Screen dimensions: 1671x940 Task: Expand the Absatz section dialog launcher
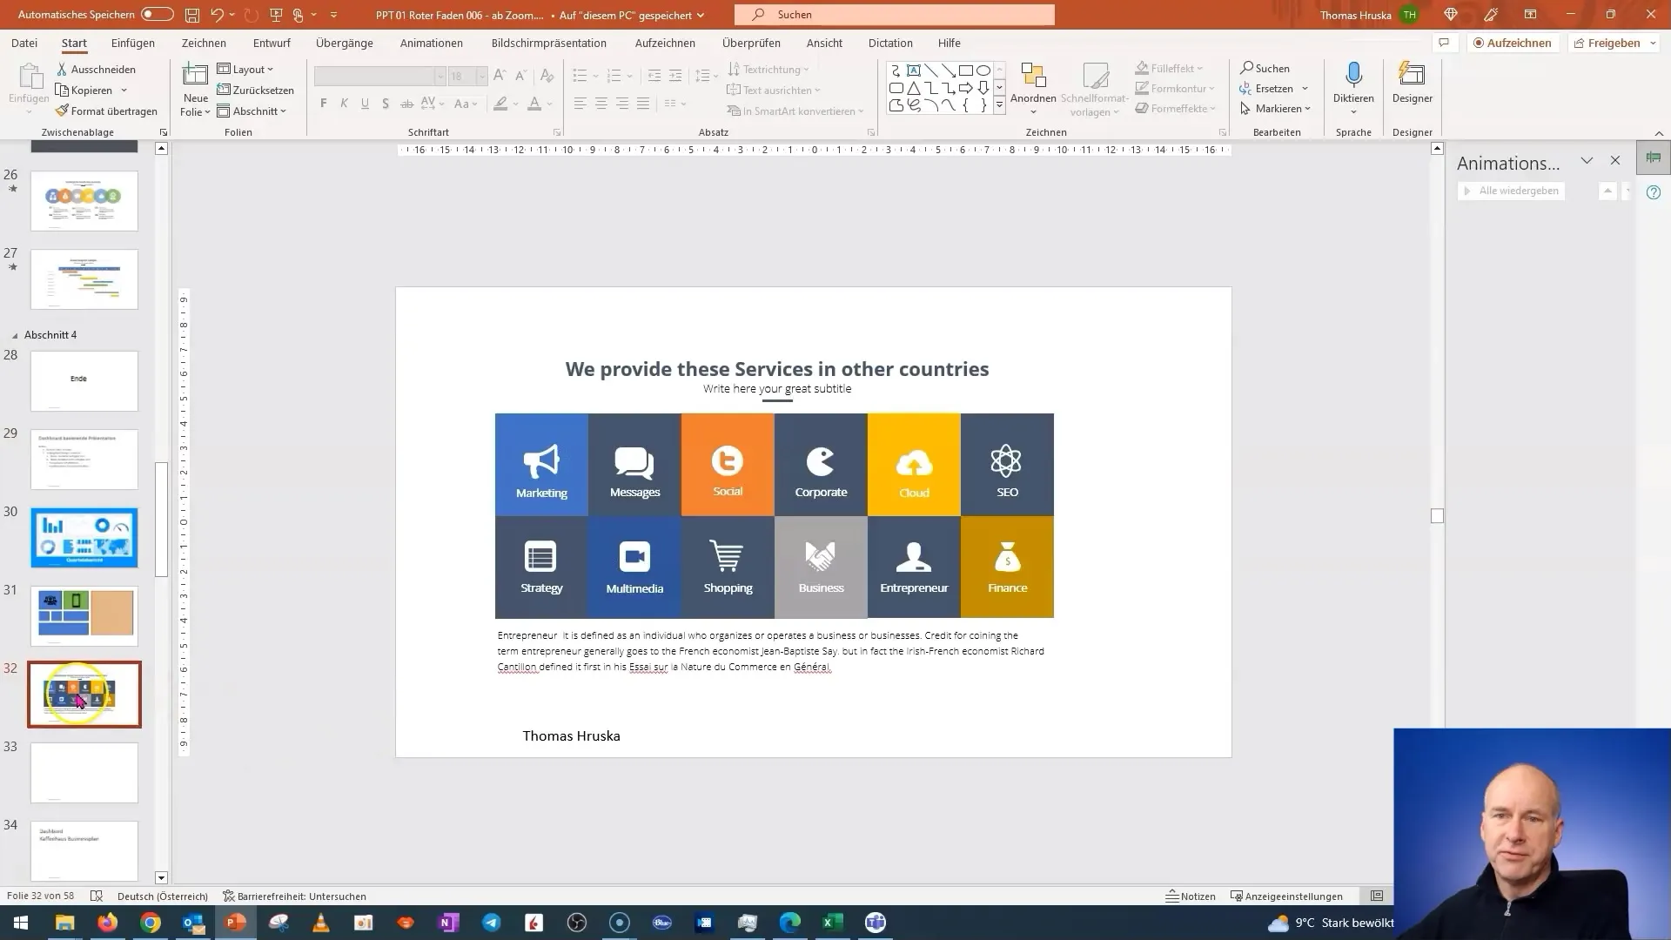pos(871,132)
